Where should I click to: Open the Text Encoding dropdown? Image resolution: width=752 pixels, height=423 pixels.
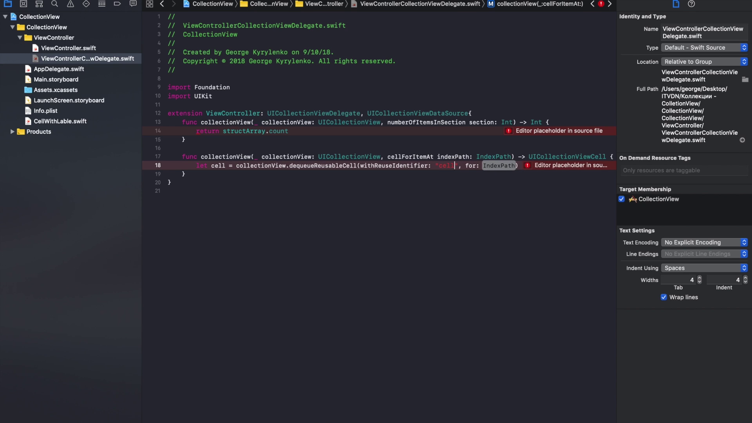point(704,242)
